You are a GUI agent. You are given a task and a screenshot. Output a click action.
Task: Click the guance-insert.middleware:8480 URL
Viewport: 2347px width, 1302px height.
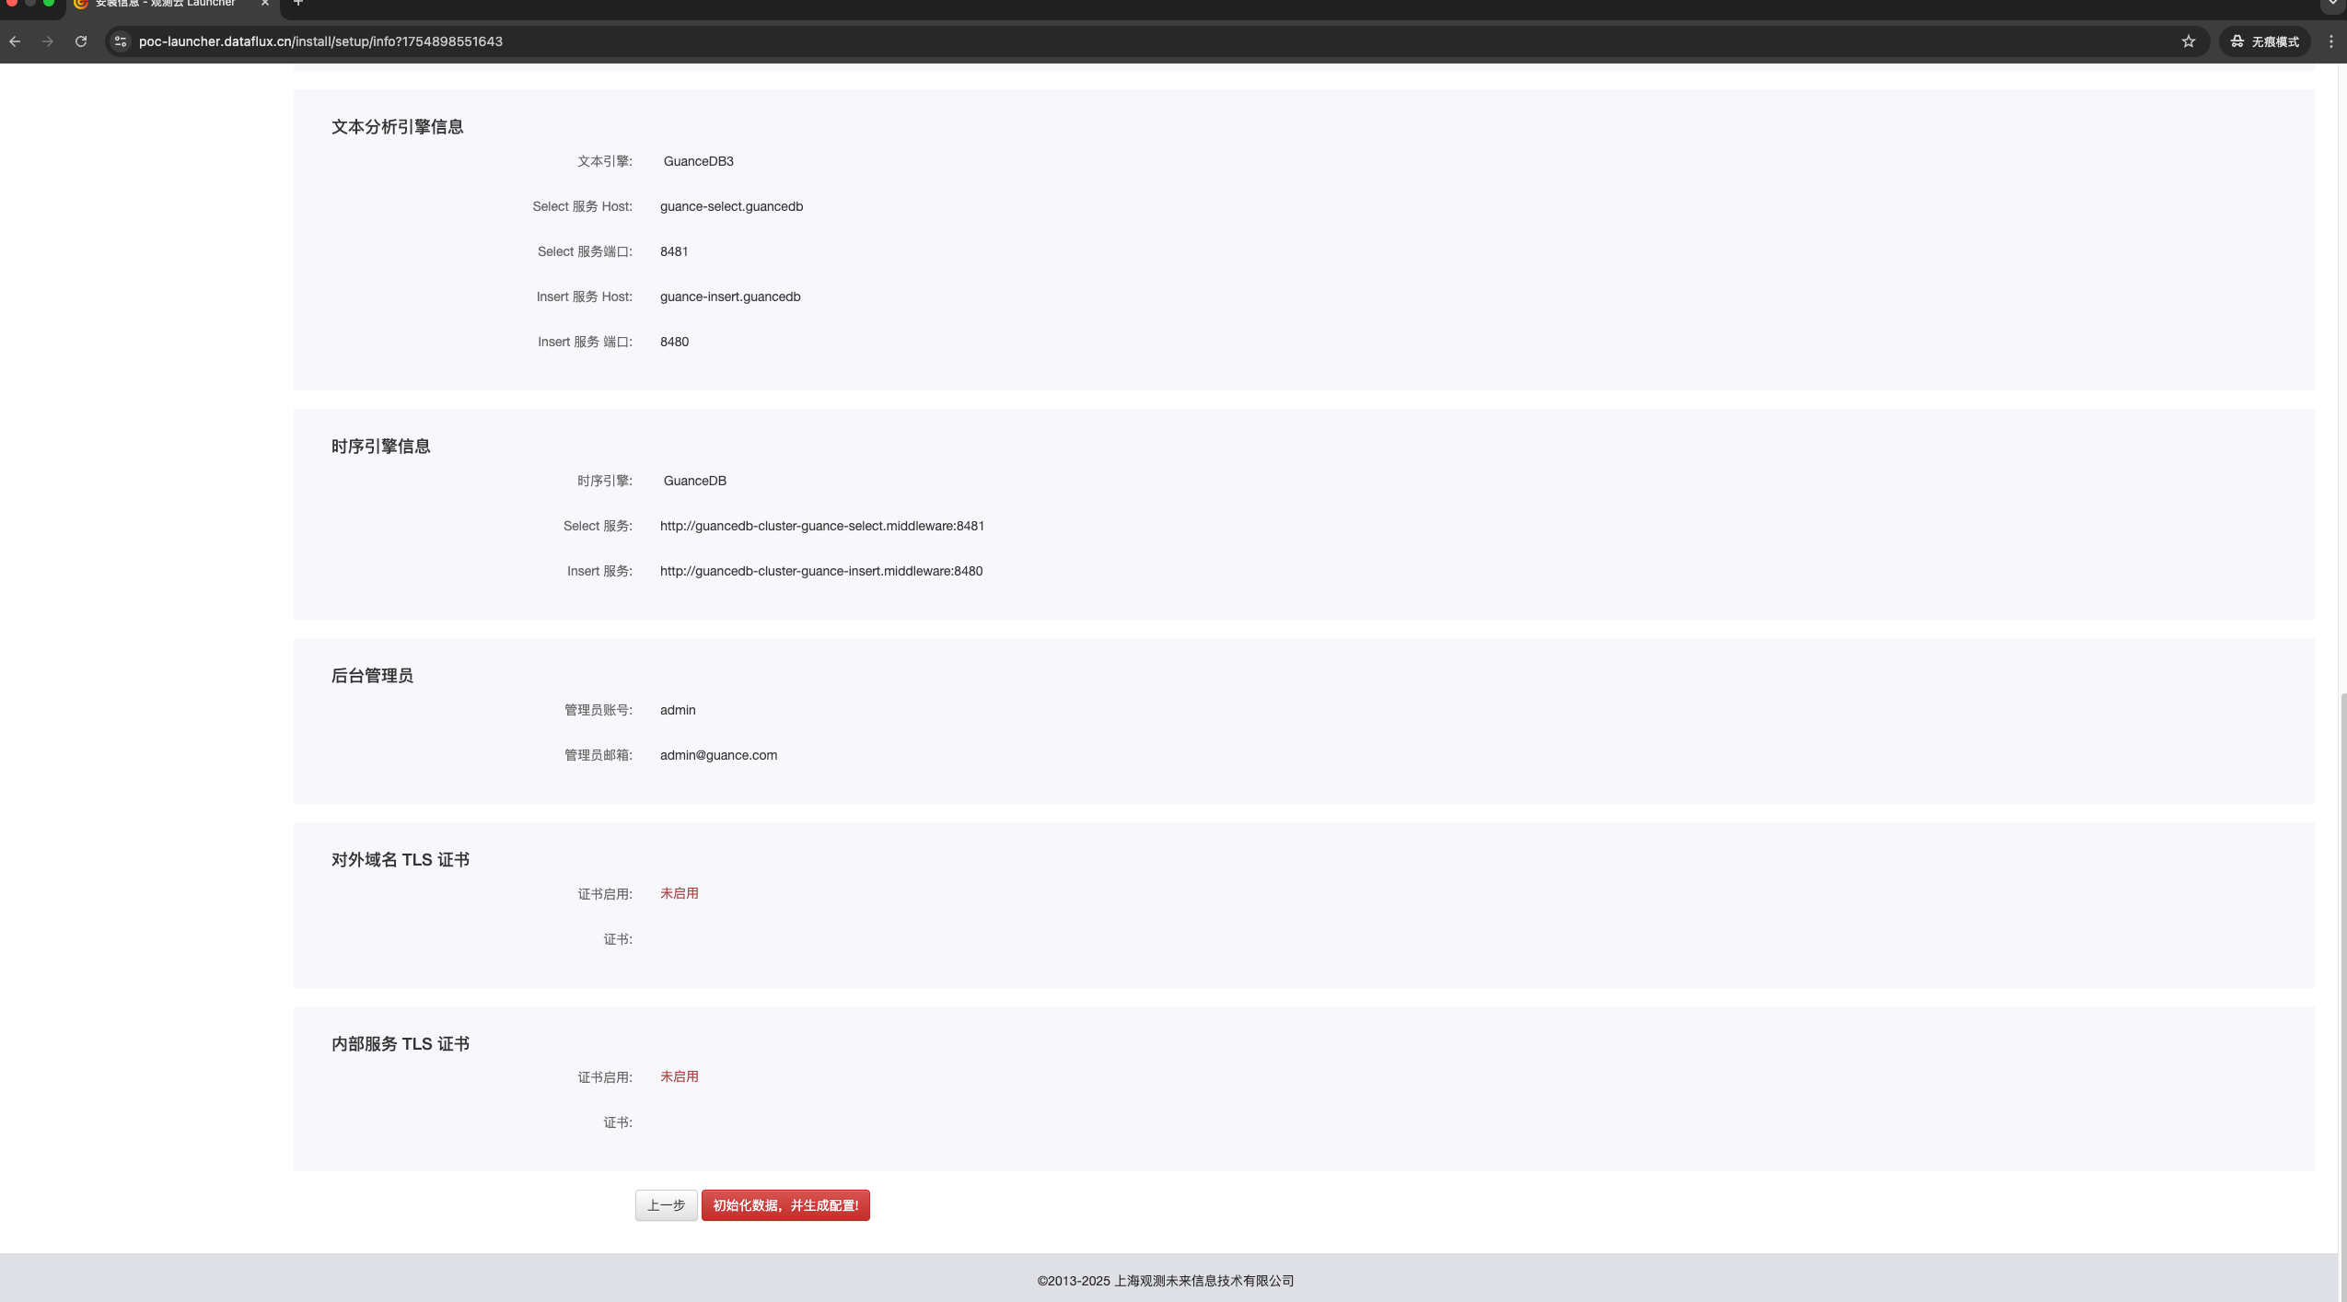tap(821, 571)
